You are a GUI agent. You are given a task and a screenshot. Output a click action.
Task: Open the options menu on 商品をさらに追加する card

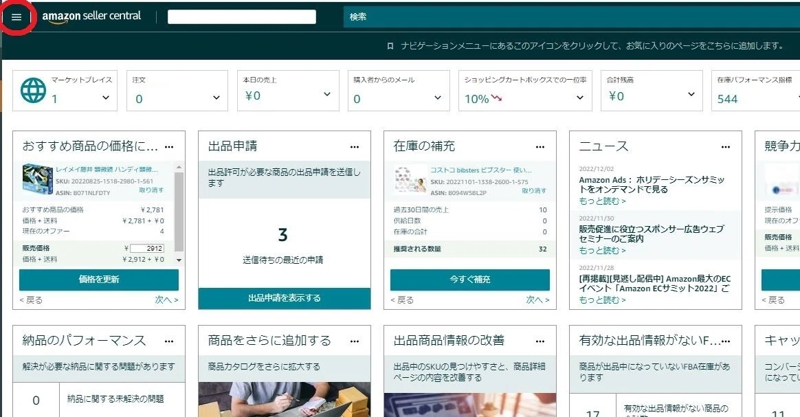(x=355, y=341)
